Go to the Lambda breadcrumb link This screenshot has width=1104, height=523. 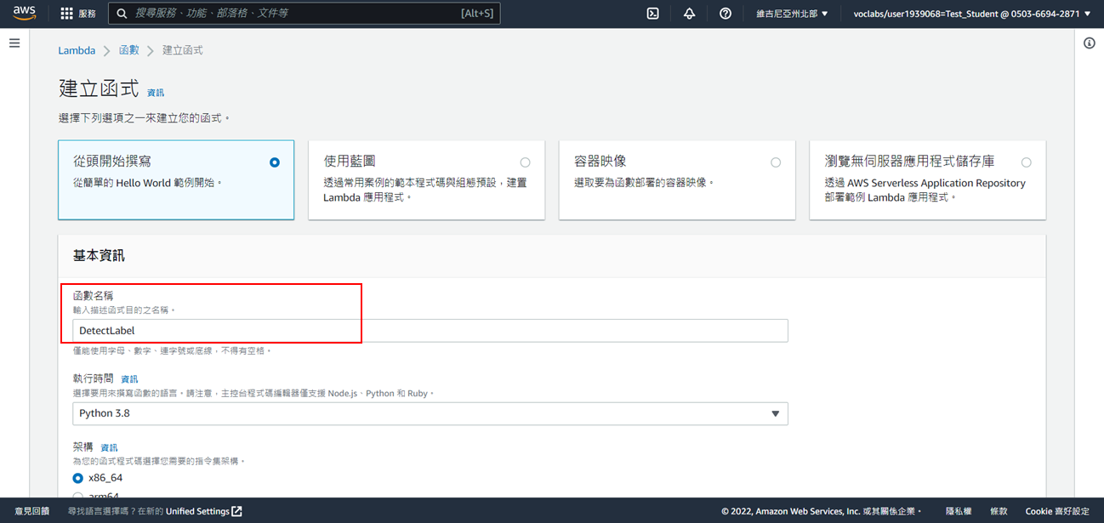click(77, 50)
